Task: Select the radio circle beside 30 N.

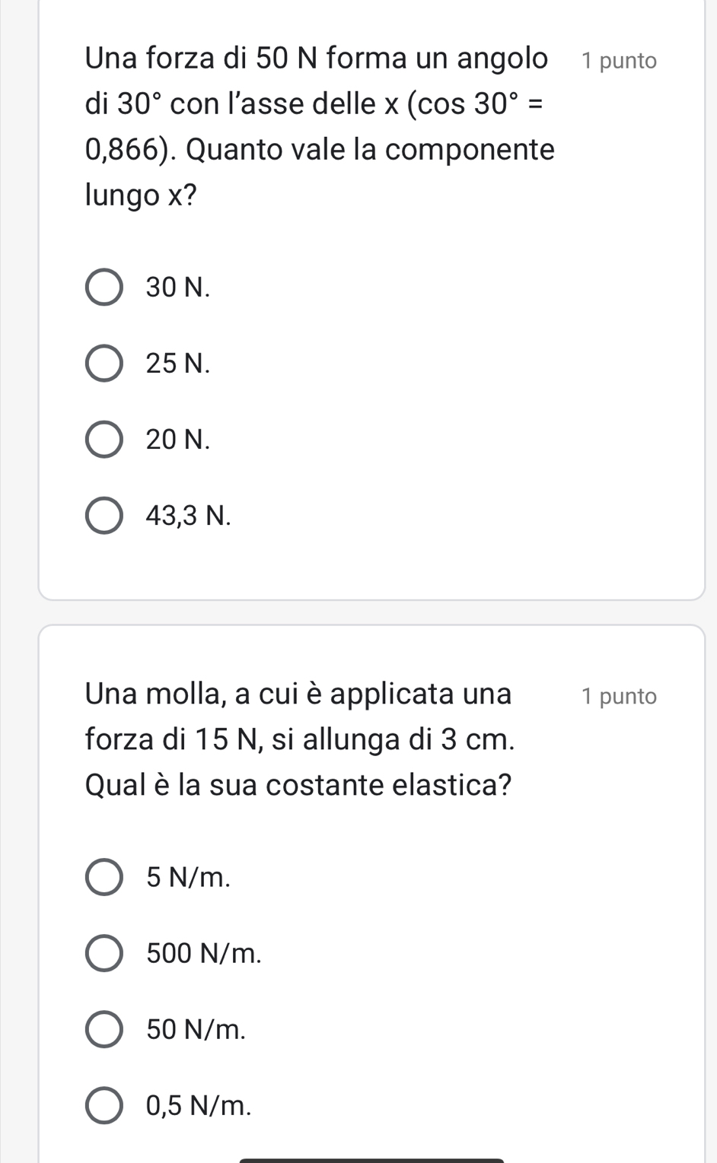Action: click(x=104, y=287)
